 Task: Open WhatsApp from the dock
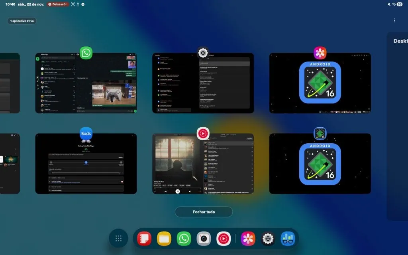tap(184, 238)
